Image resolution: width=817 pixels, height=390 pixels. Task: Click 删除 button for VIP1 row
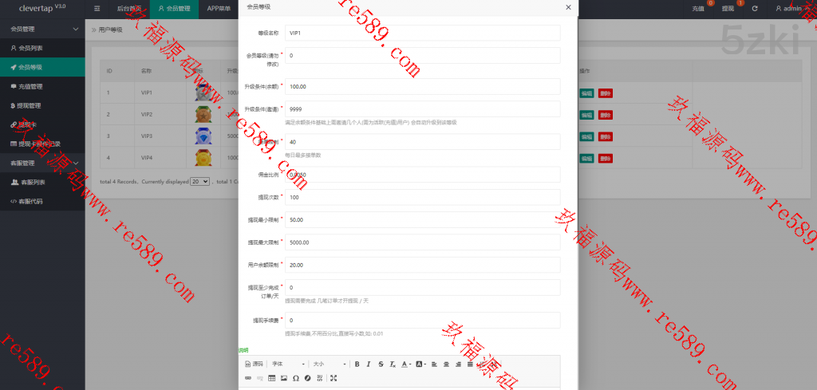(x=605, y=93)
